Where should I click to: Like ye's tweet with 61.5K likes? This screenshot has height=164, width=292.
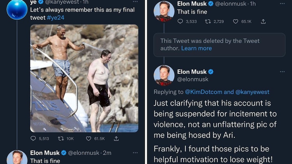89,138
